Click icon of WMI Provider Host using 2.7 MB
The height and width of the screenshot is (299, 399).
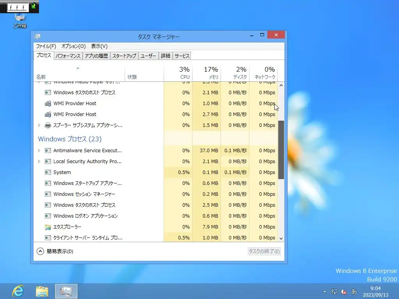coord(48,114)
